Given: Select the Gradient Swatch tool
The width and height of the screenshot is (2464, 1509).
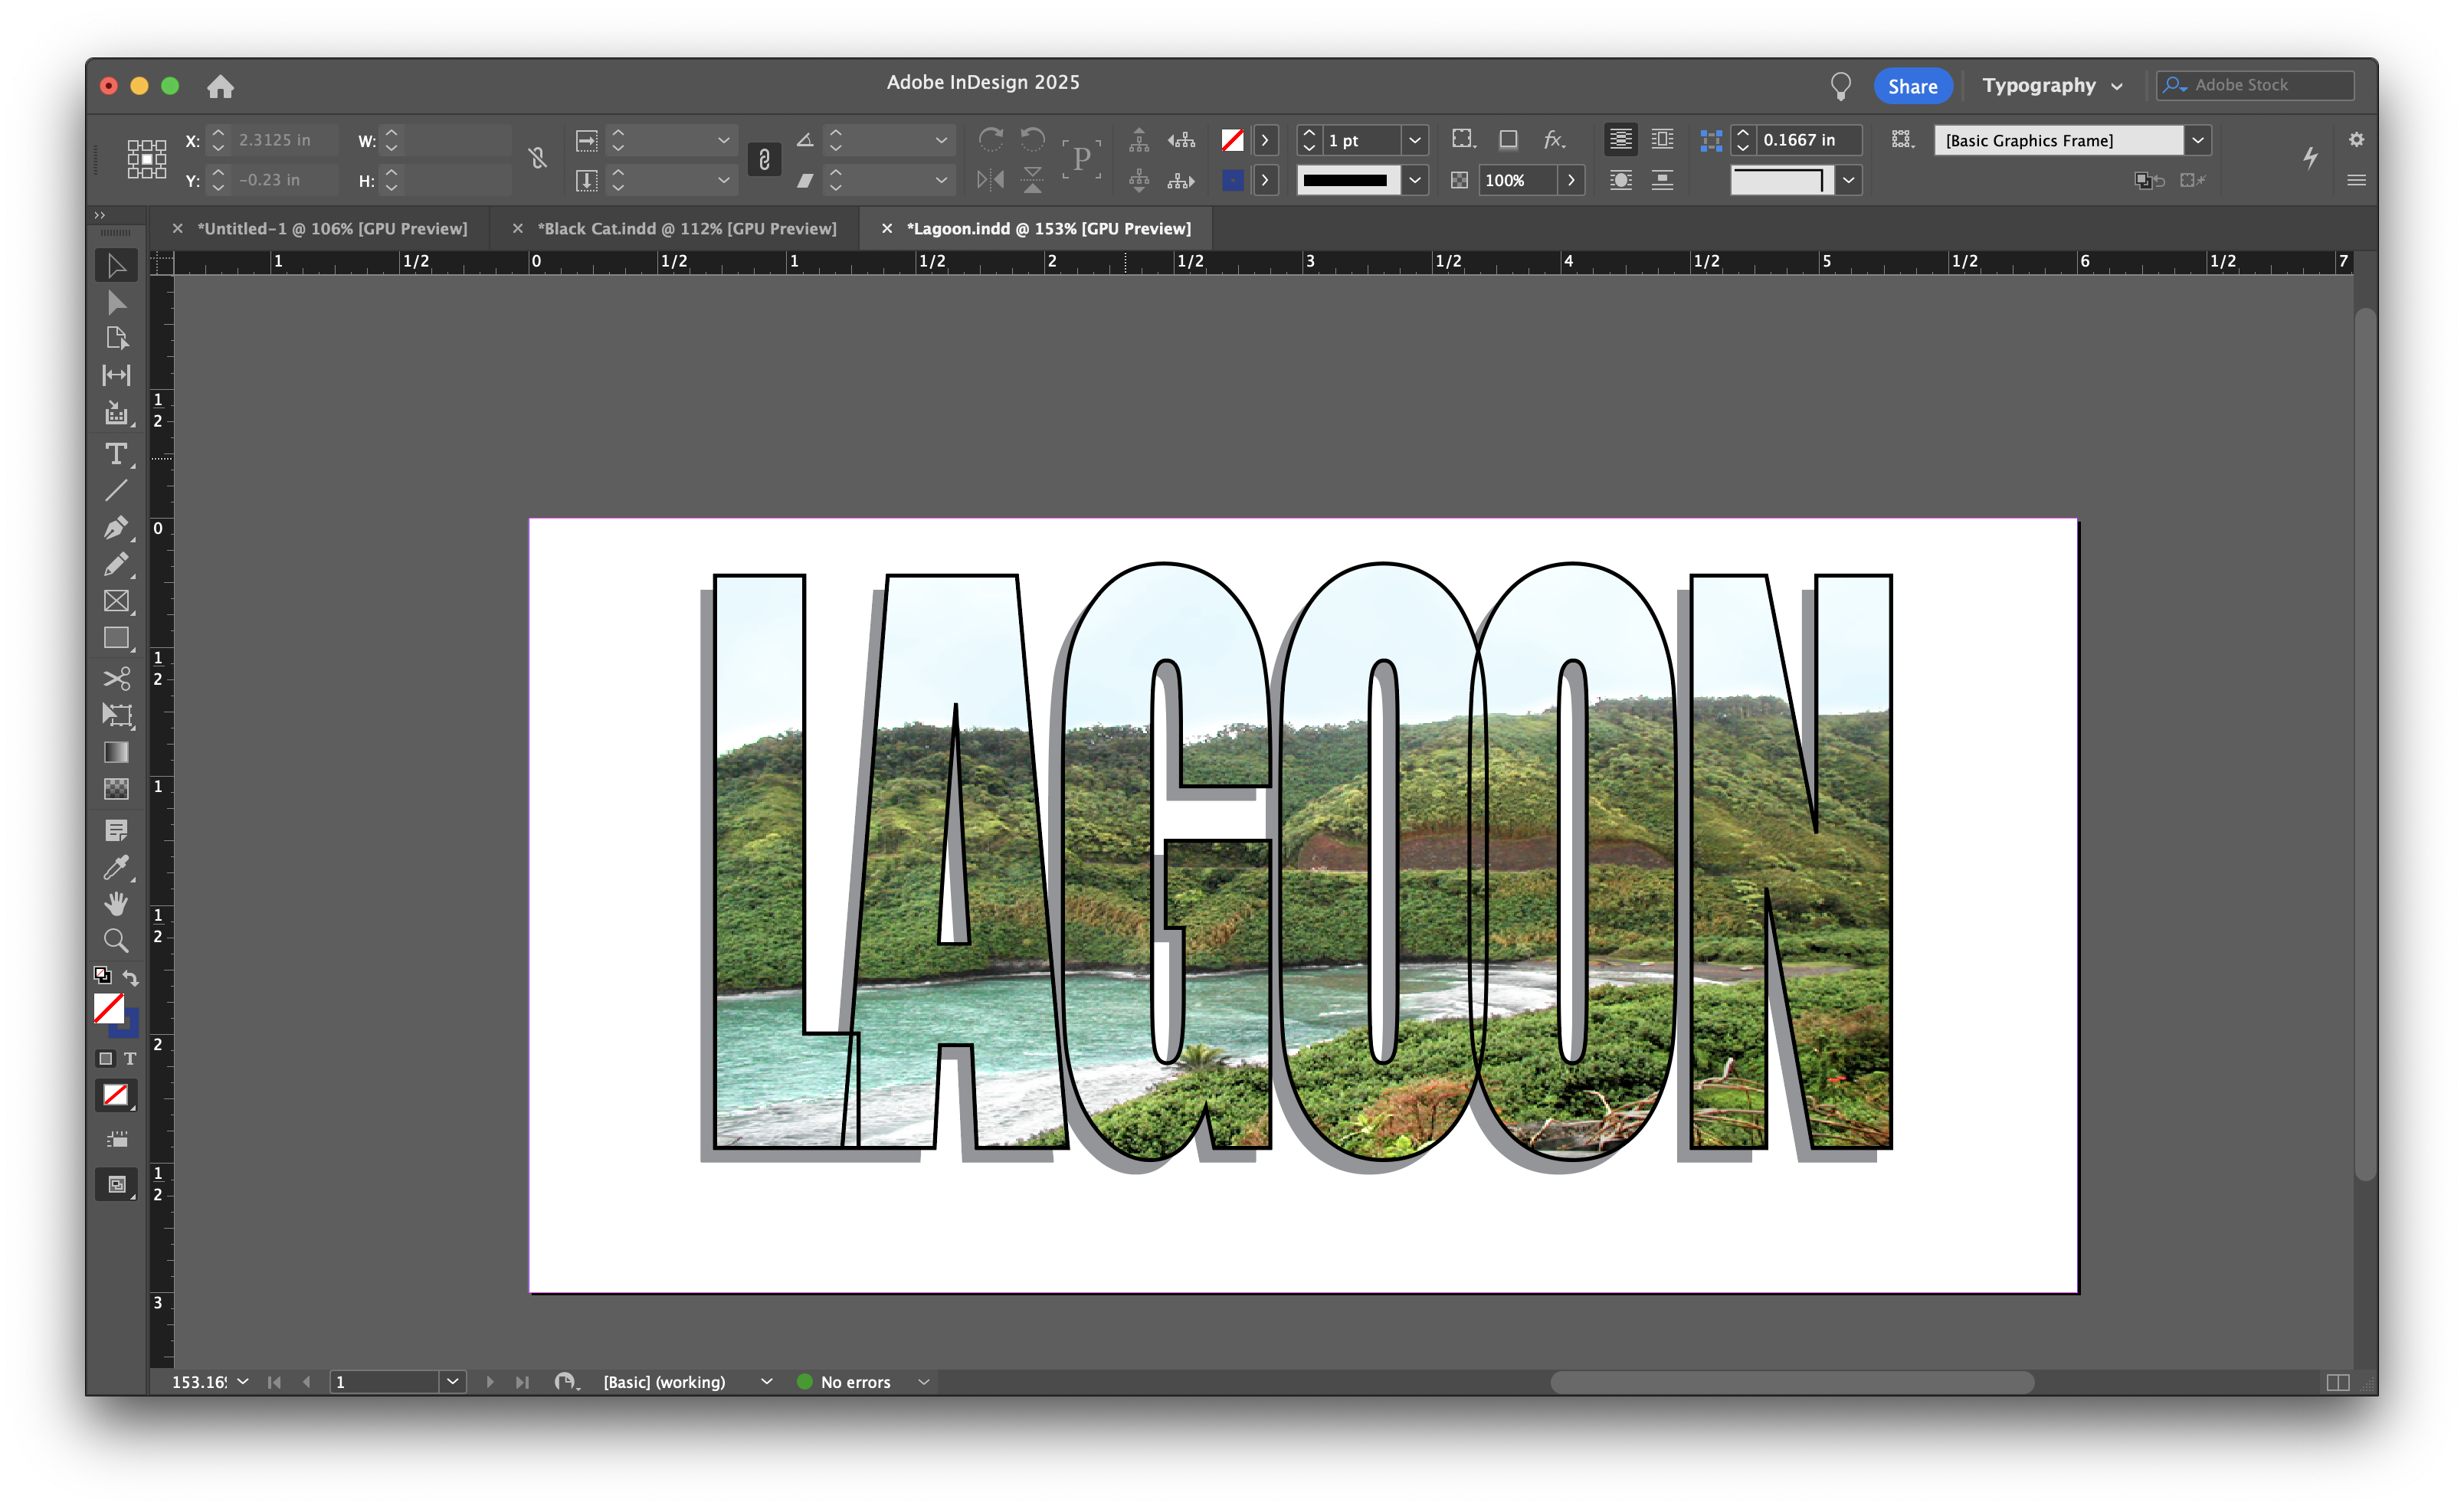Looking at the screenshot, I should 116,752.
